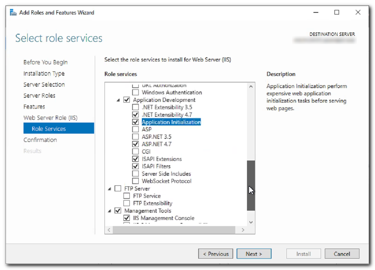This screenshot has width=375, height=270.
Task: Check the FTP Extensibility checkbox
Action: 127,203
